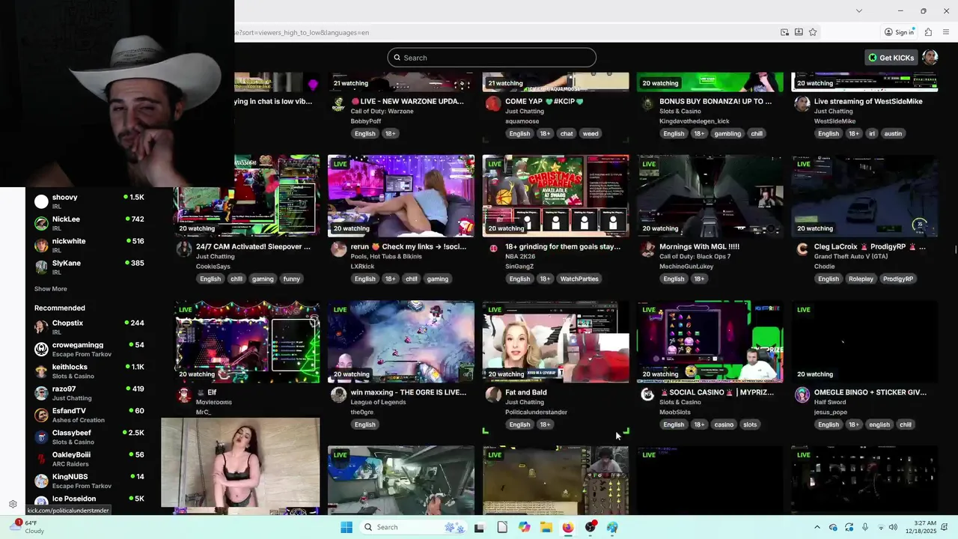Image resolution: width=958 pixels, height=539 pixels.
Task: Select the 'casino' tag
Action: point(724,424)
